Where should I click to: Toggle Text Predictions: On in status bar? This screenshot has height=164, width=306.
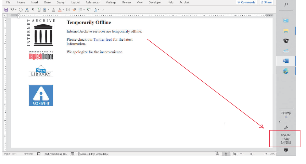click(x=55, y=154)
